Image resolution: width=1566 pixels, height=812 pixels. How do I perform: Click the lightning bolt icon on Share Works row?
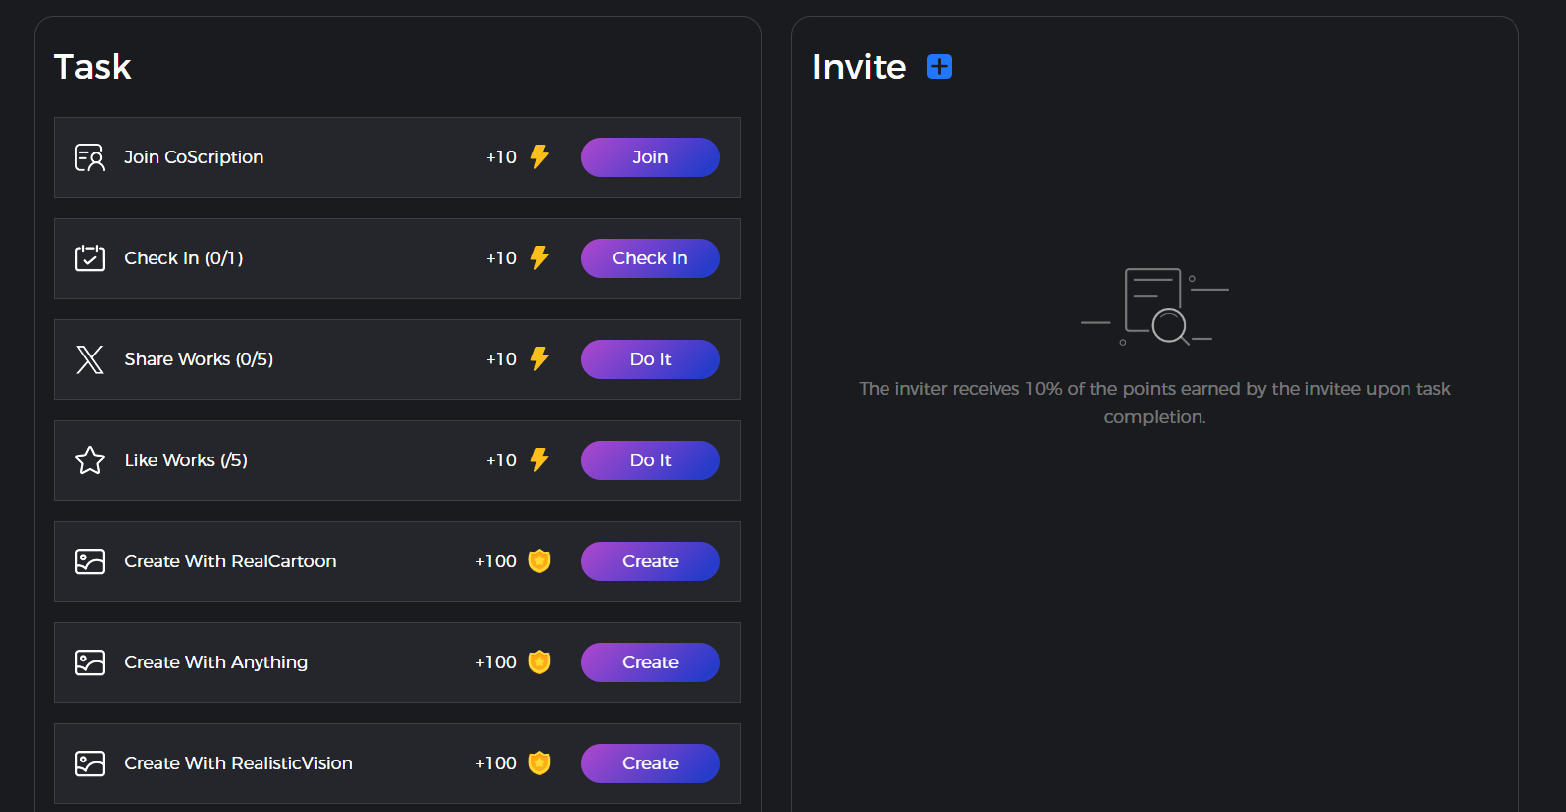(x=538, y=358)
